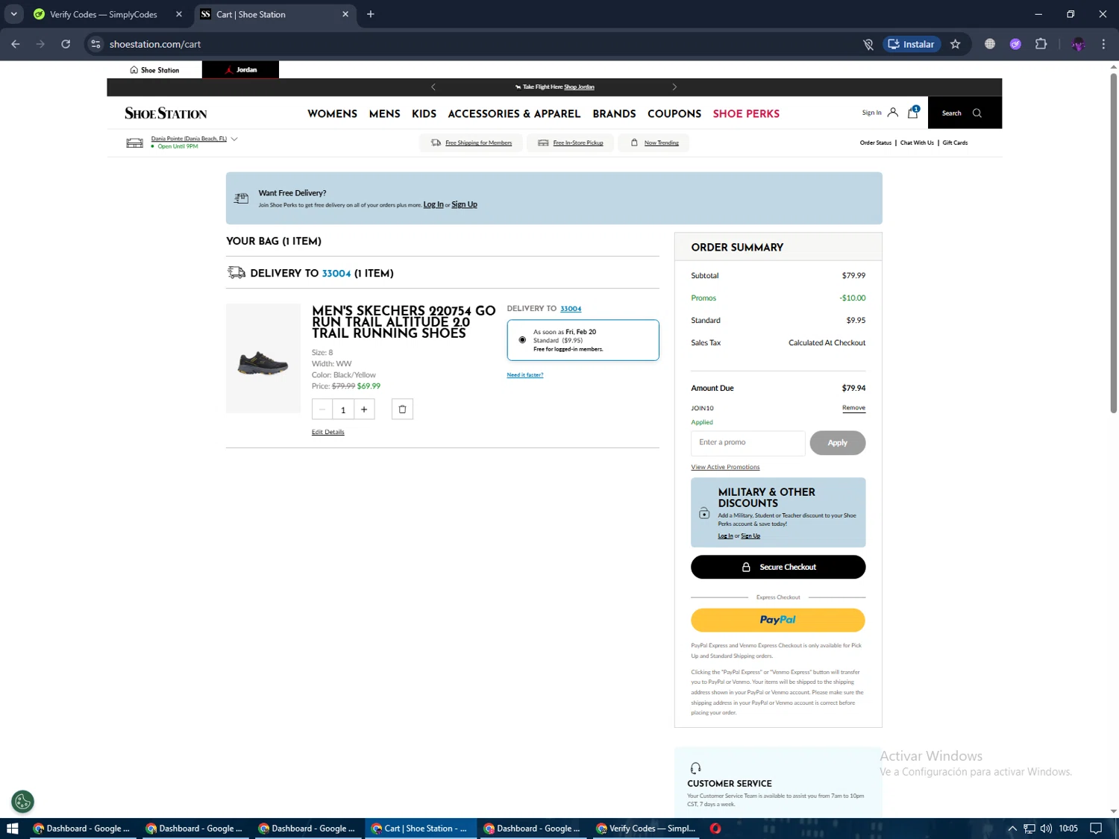Close the Verify Codes tab
The image size is (1119, 839).
(179, 14)
